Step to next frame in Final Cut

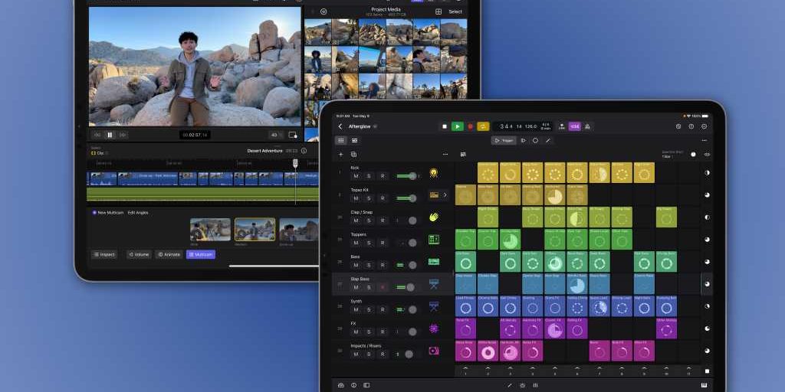(x=122, y=135)
